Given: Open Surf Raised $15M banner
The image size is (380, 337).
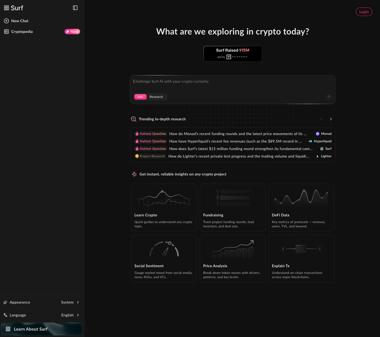Looking at the screenshot, I should coord(233,54).
